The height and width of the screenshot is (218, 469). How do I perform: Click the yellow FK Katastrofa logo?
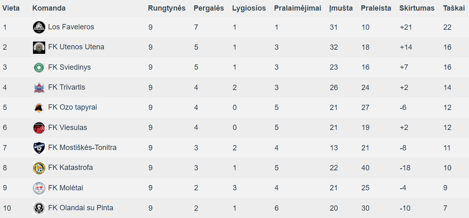click(39, 168)
